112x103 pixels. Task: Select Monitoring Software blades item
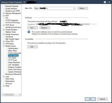coord(13,74)
